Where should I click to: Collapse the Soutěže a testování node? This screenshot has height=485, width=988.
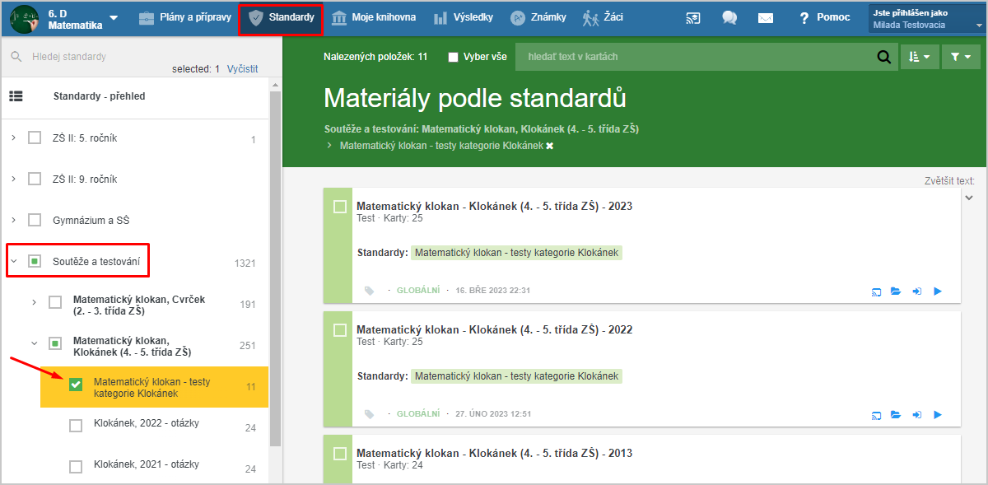(13, 261)
